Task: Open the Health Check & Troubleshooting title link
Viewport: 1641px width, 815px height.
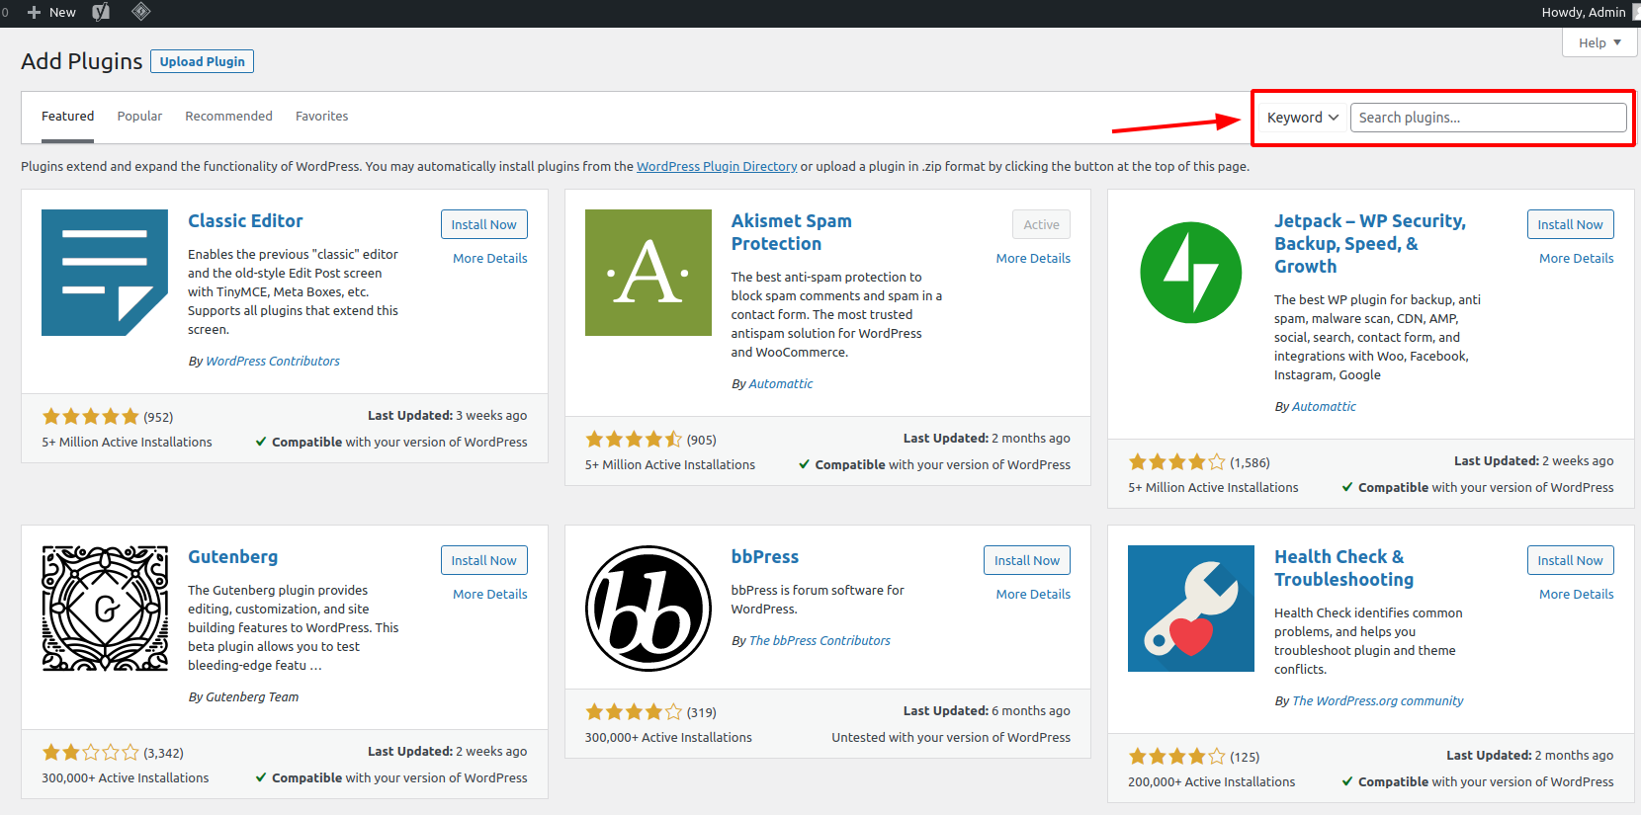Action: [1343, 568]
